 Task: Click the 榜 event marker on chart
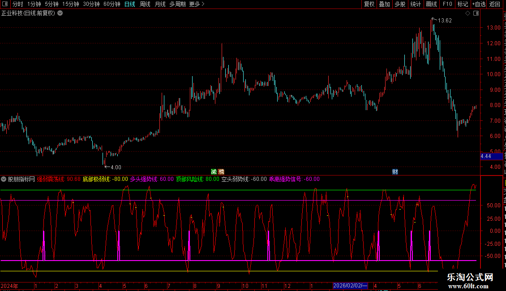[221, 171]
